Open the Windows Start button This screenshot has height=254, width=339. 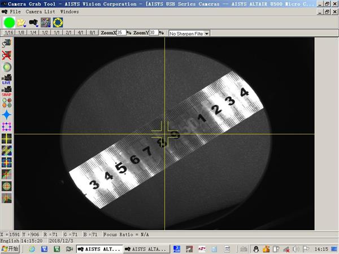(10, 248)
